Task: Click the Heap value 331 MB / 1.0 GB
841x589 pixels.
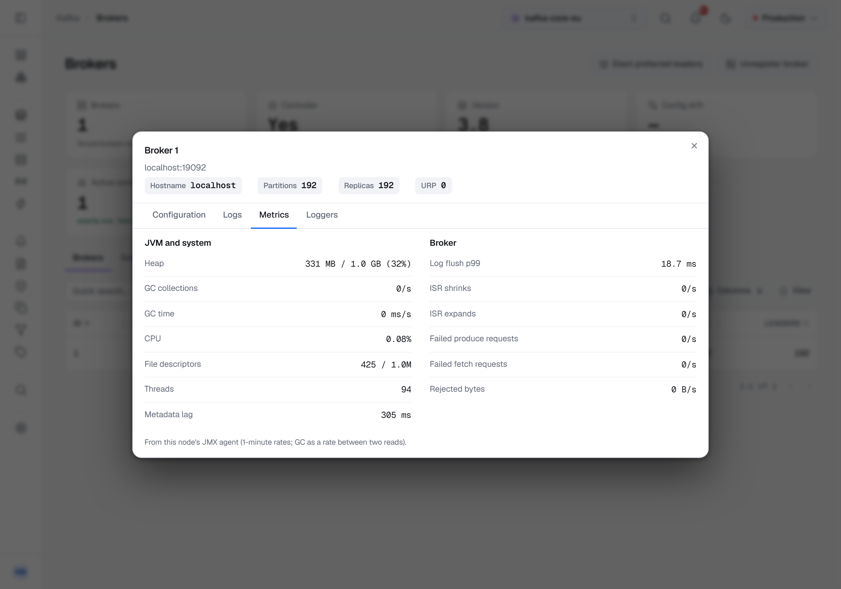Action: point(358,264)
